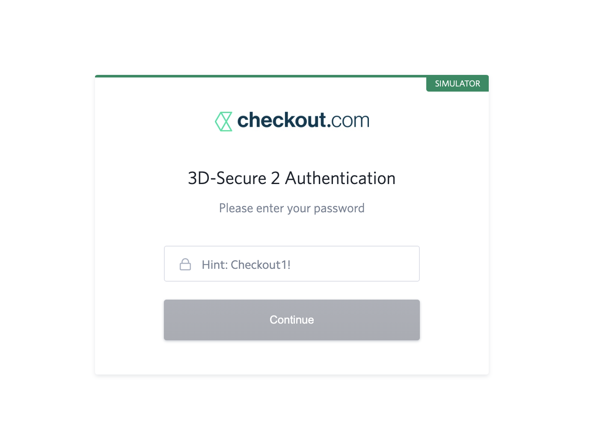
Task: Click the green Checkout.com hexagon logo icon
Action: pos(223,122)
